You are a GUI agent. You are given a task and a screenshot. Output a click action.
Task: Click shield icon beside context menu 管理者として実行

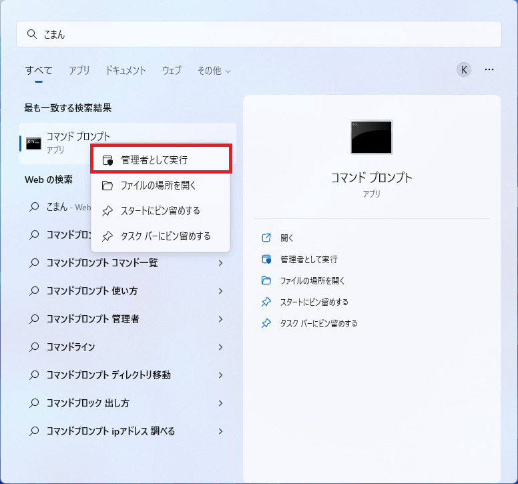click(x=107, y=160)
